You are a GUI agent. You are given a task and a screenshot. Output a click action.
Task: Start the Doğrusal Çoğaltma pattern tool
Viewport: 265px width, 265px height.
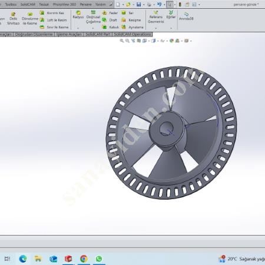click(93, 17)
